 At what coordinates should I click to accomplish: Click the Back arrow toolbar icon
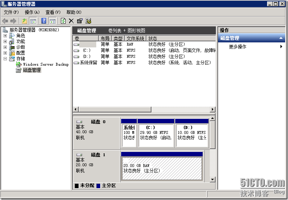[5, 21]
